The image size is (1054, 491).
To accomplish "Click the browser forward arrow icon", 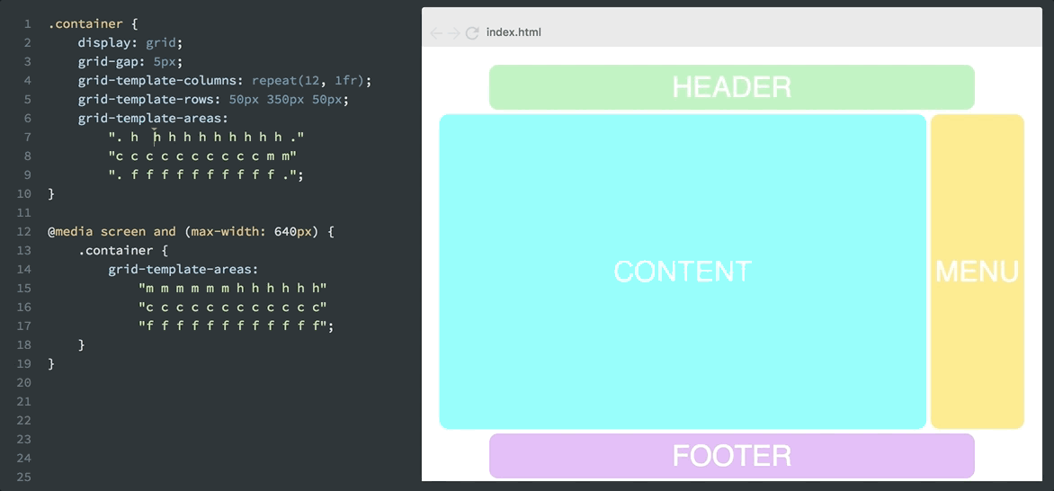I will pos(454,33).
